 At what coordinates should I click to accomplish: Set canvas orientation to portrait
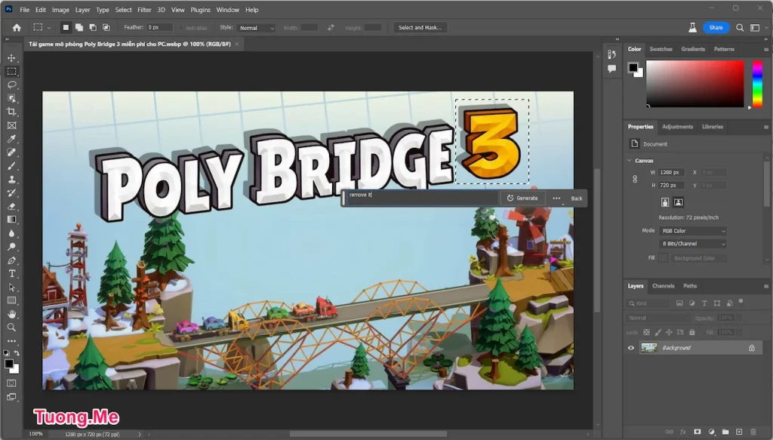coord(665,202)
